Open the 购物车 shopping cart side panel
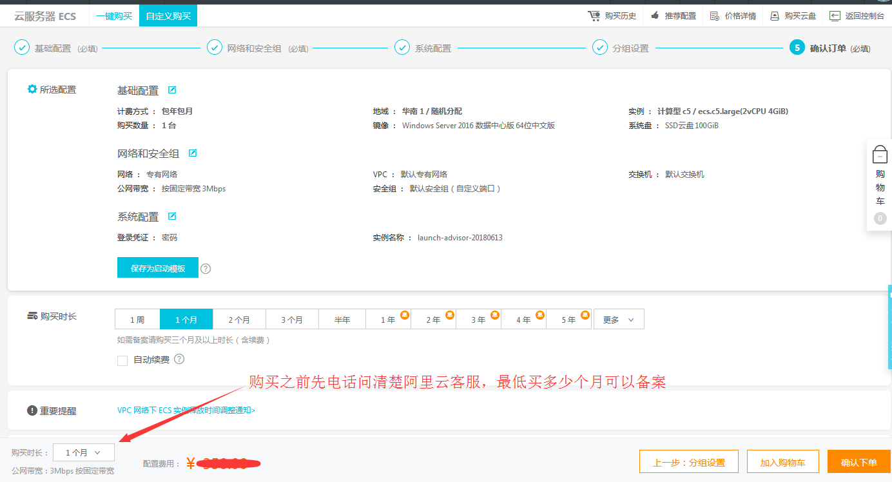 [880, 184]
